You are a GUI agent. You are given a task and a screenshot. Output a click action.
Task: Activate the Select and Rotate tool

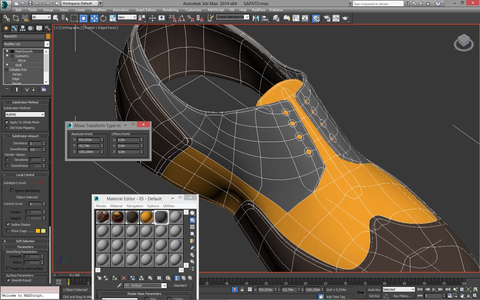[103, 18]
